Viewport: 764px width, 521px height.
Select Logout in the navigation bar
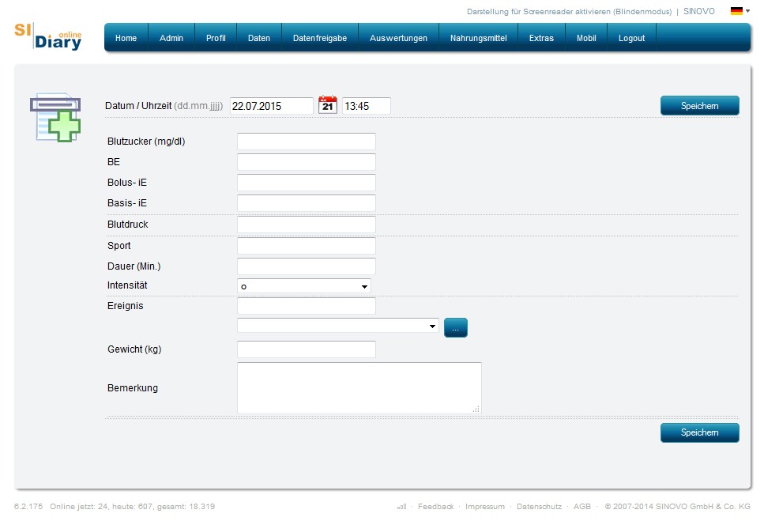click(x=631, y=38)
